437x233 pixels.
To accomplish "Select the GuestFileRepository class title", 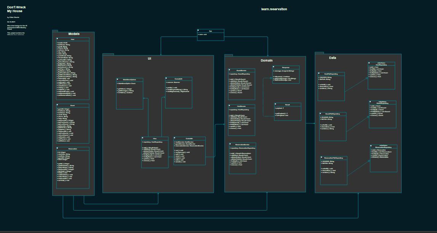I will tap(333, 114).
